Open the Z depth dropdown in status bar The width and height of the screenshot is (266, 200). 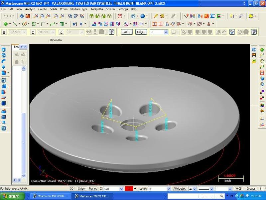pyautogui.click(x=121, y=189)
